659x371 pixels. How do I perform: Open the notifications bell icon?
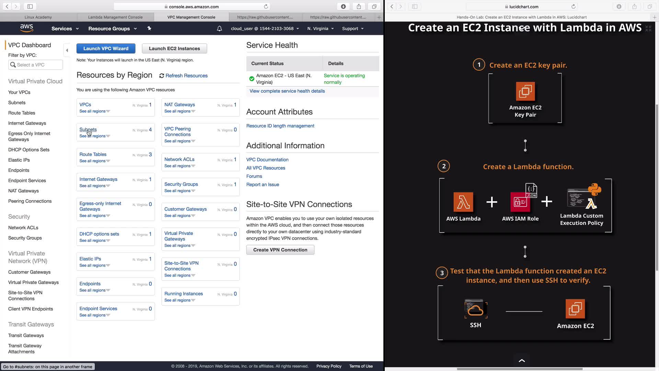point(219,29)
